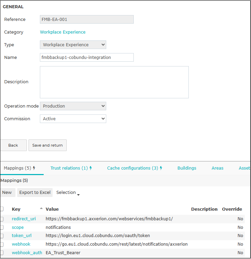Click the notifications value text
Screen dimensions: 251x259
[x=58, y=227]
